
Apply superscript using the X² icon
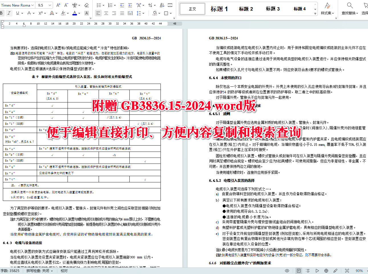(41, 13)
